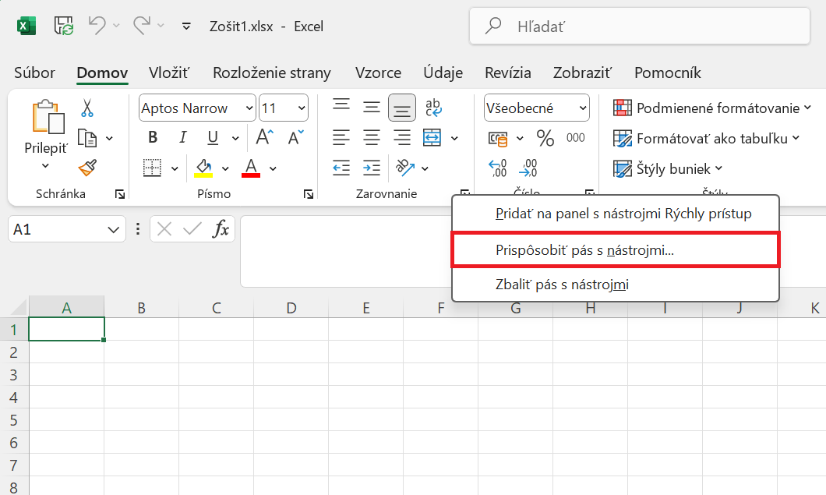Click the Excel app logo icon
826x495 pixels.
click(x=26, y=26)
